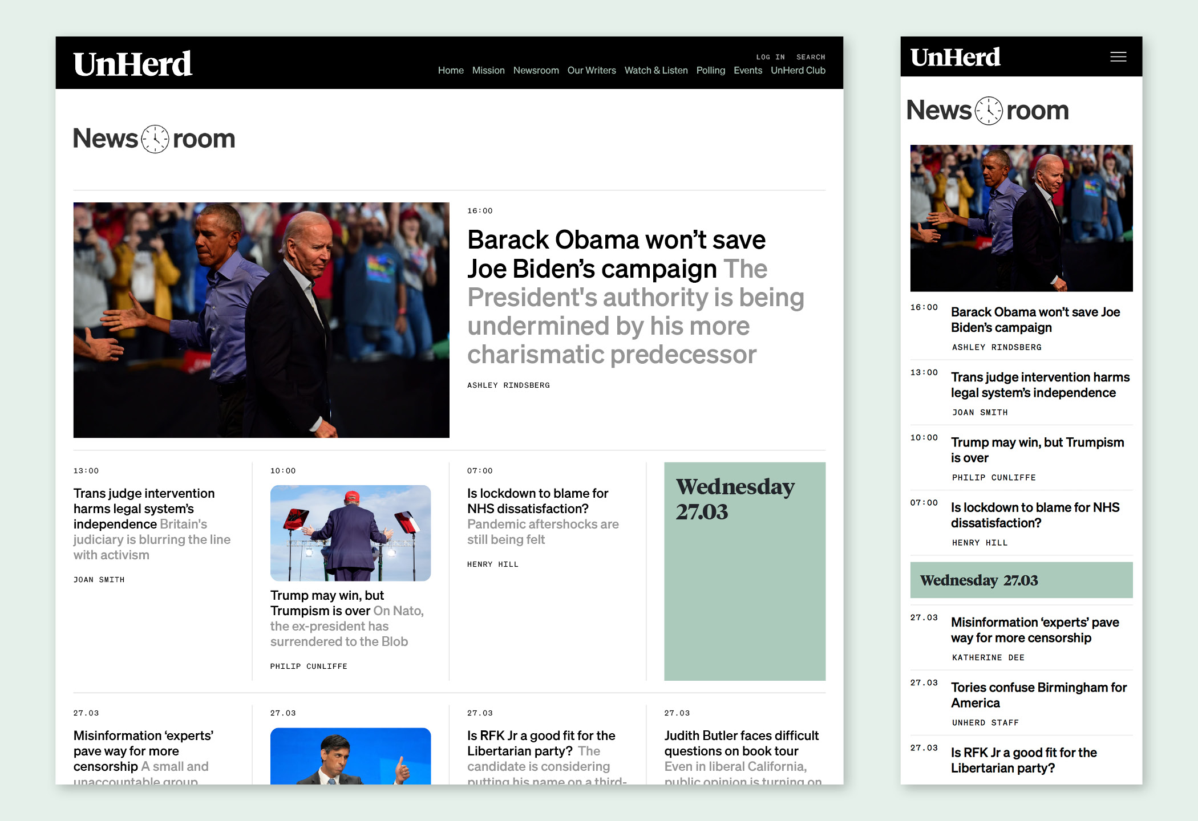The width and height of the screenshot is (1198, 821).
Task: Open mobile Obama and Biden photo
Action: [x=1021, y=218]
